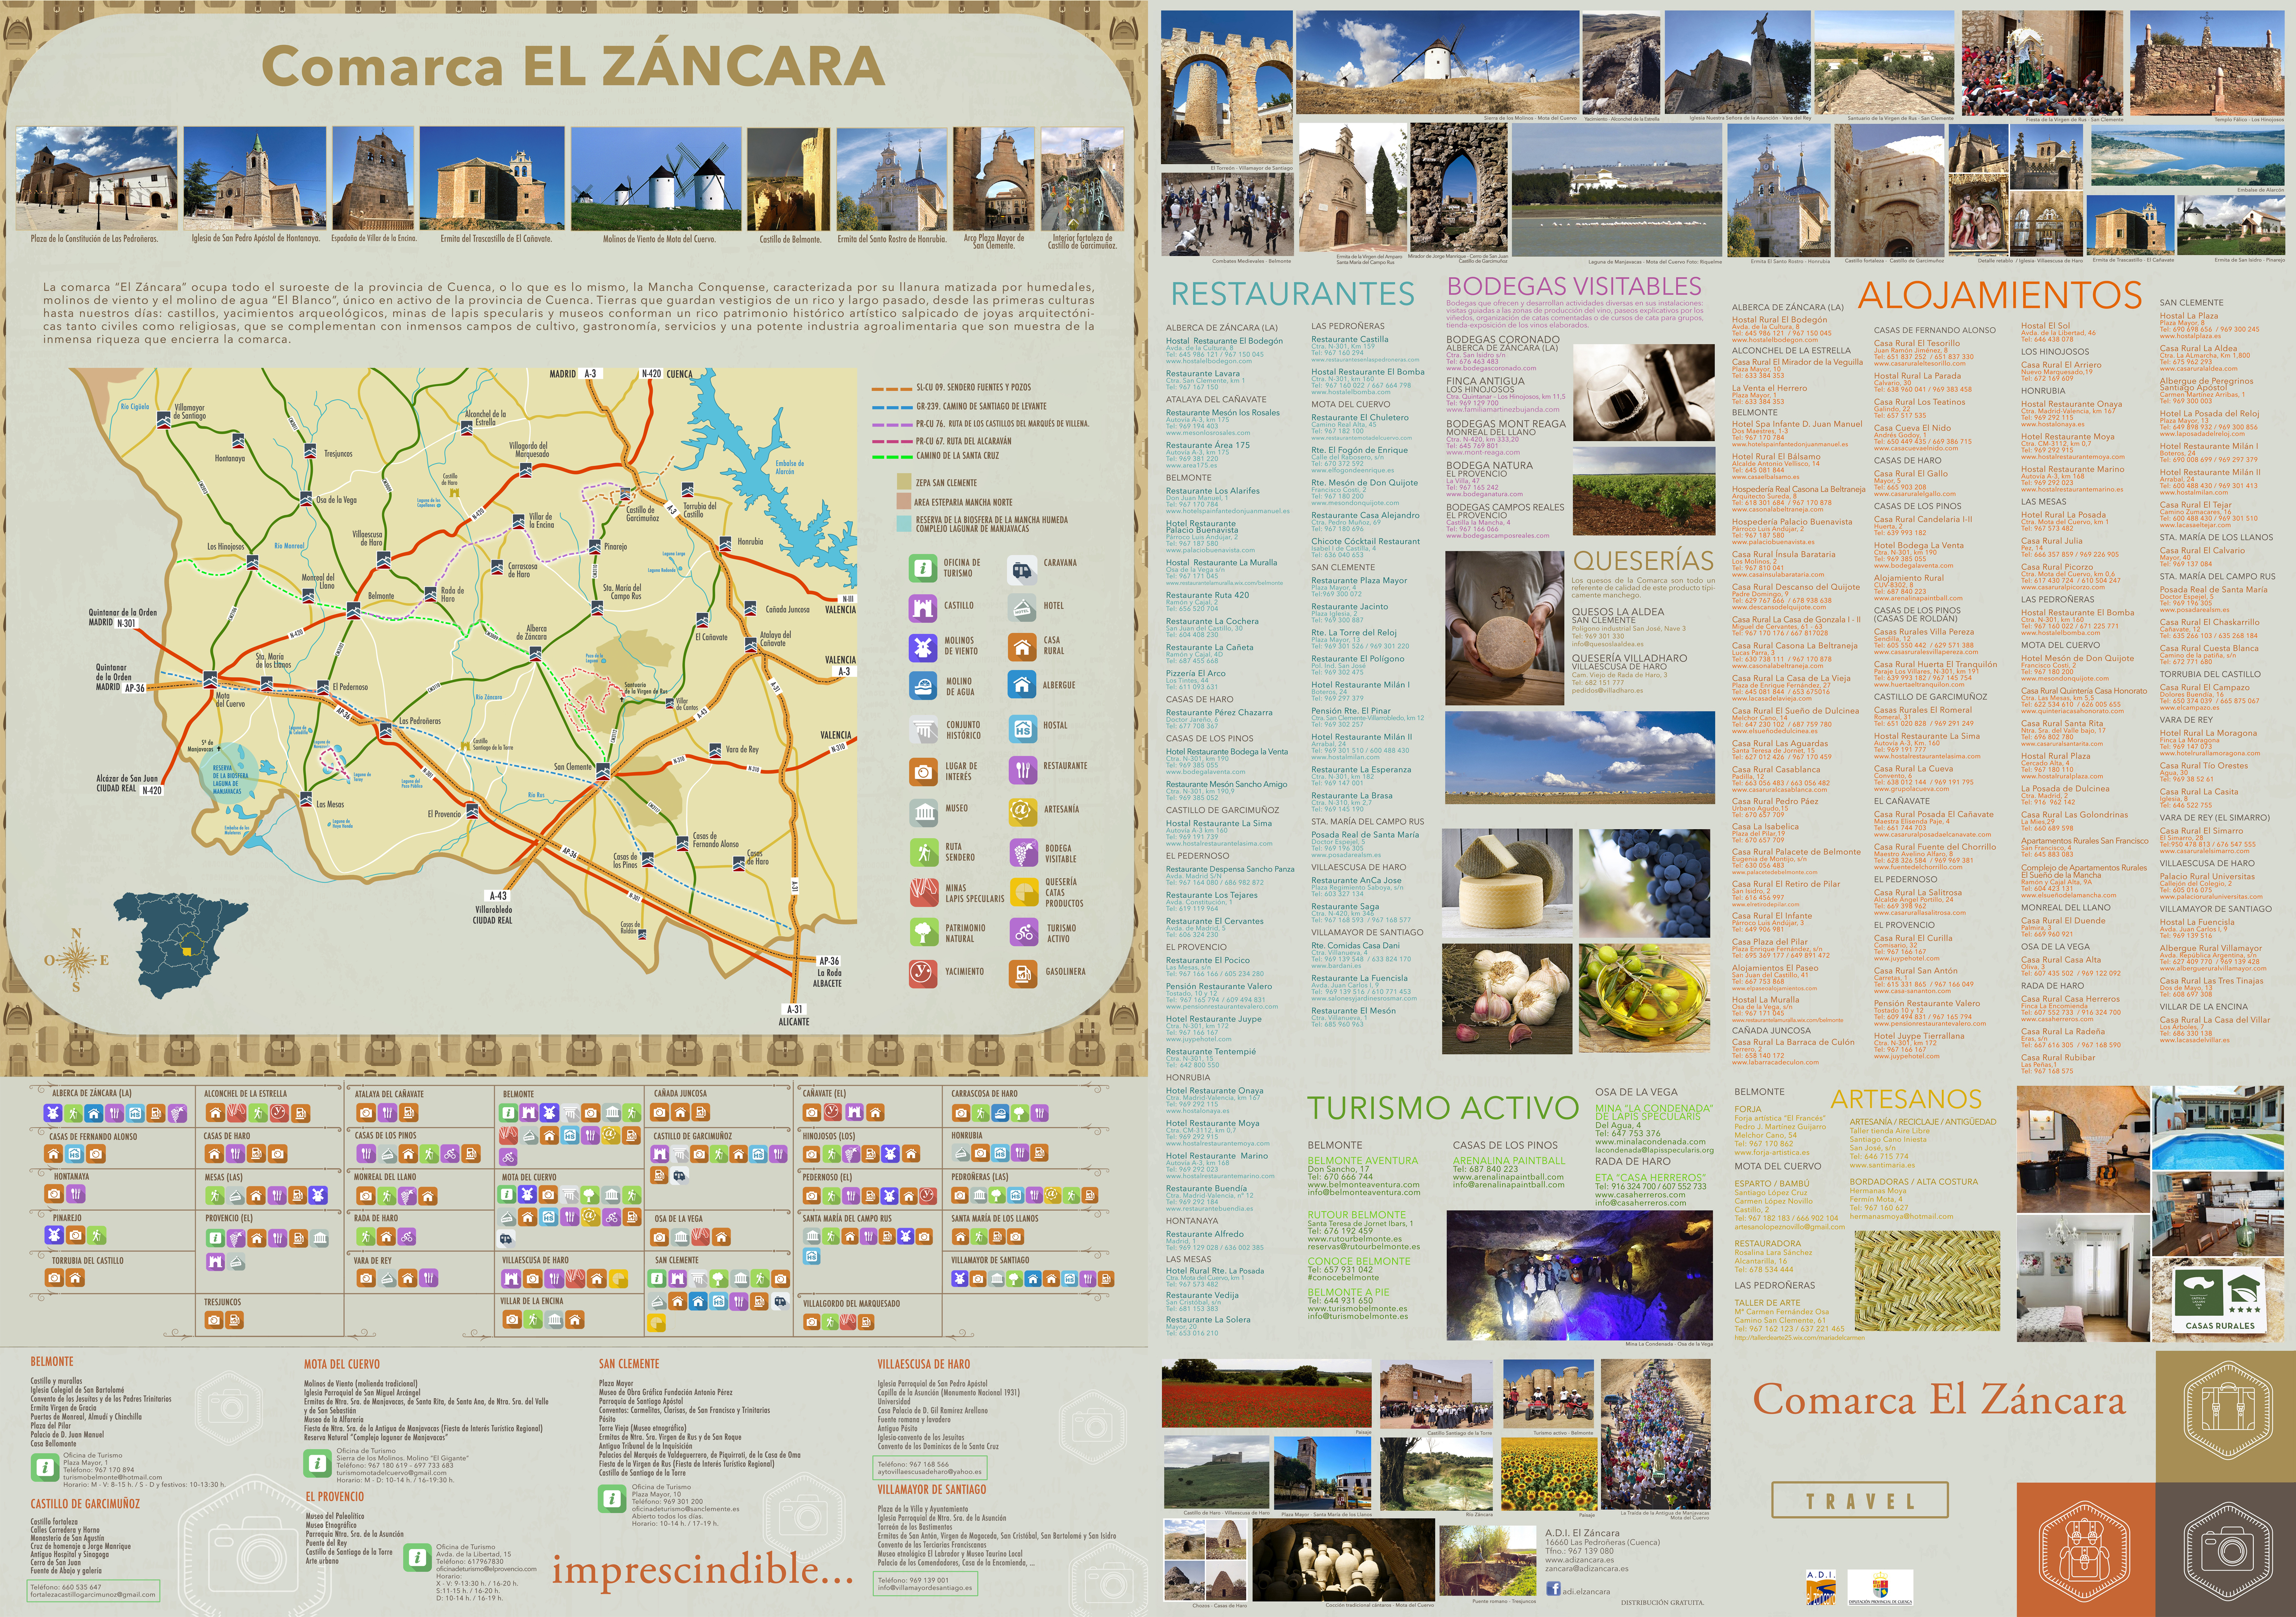Select the Bodega Visitable grapes legend icon
This screenshot has width=2296, height=1617.
click(x=1023, y=853)
